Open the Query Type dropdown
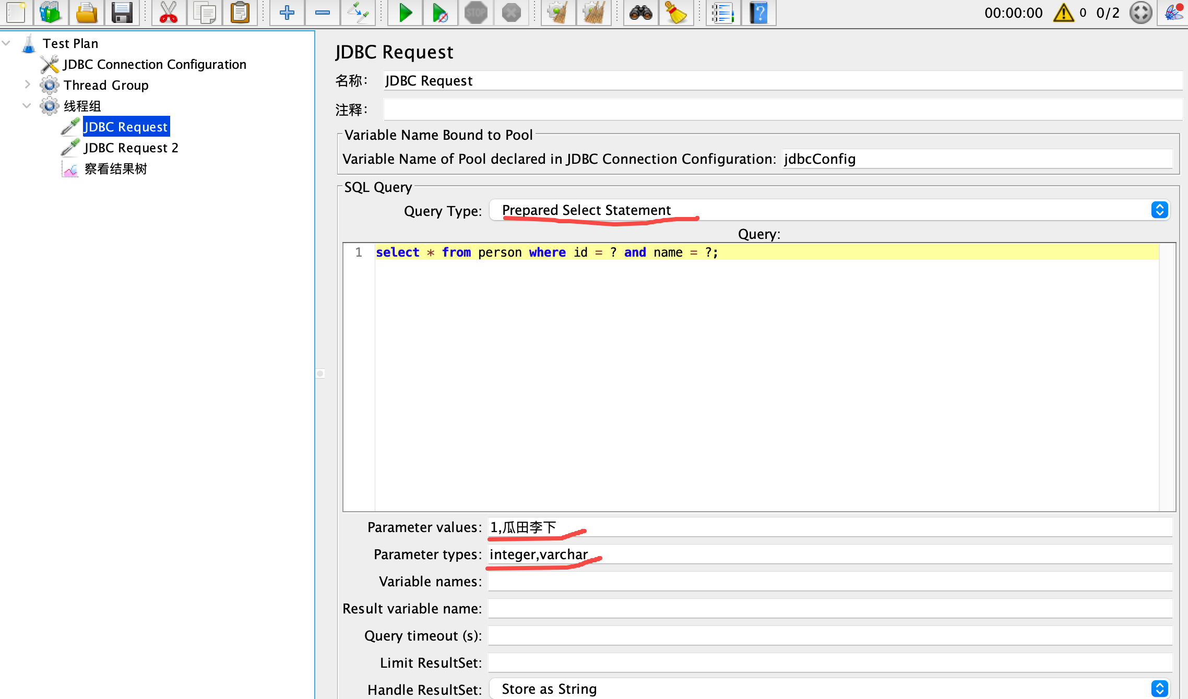Screen dimensions: 1188x699 1159,210
